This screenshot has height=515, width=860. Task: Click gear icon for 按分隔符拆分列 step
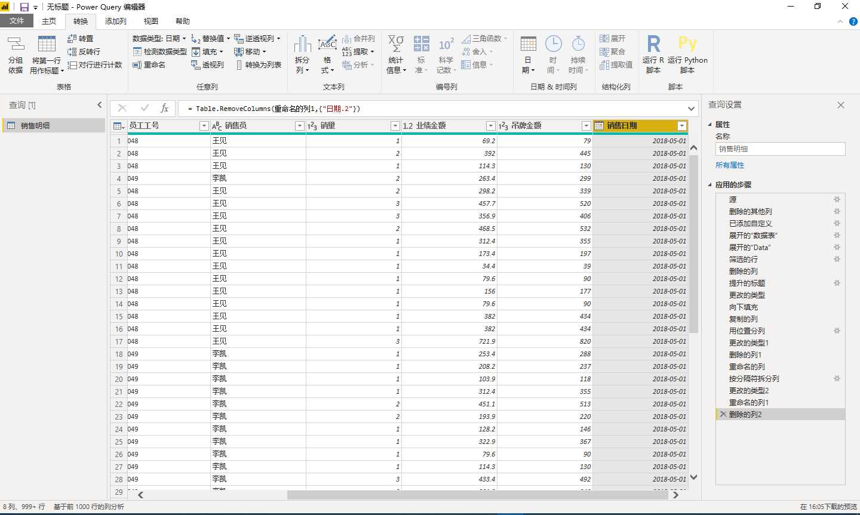click(837, 378)
